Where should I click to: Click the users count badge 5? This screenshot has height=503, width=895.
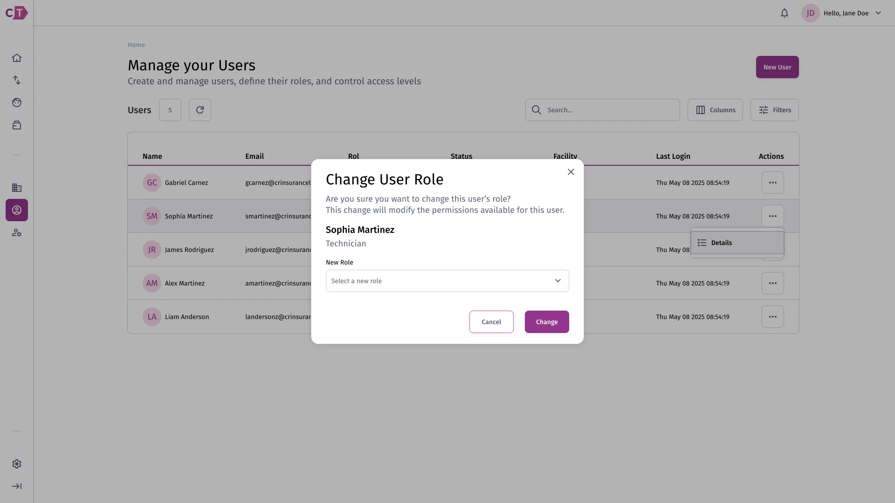pyautogui.click(x=170, y=110)
